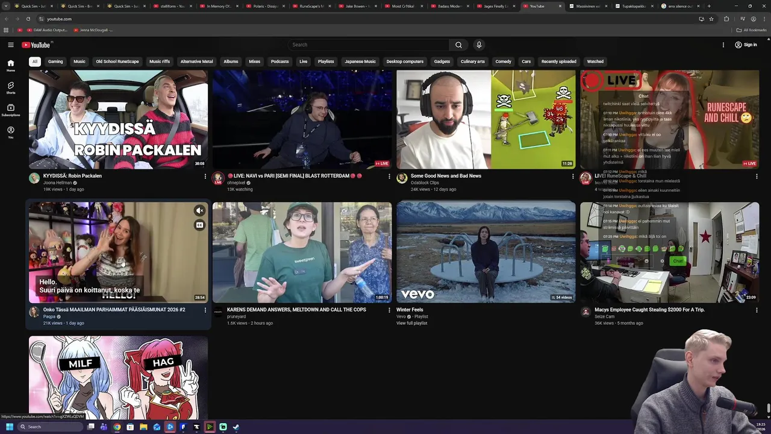Open Microsoft Store from the taskbar
The image size is (771, 434).
(130, 427)
